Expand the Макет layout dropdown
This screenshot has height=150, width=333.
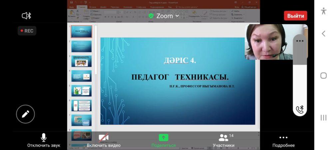pyautogui.click(x=95, y=11)
